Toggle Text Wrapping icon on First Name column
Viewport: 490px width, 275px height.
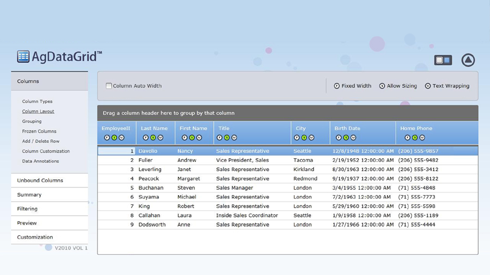click(x=199, y=137)
